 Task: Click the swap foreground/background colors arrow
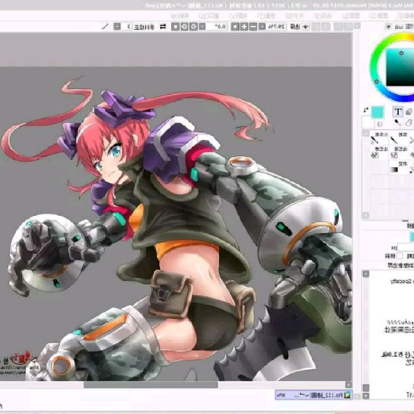pos(366,110)
